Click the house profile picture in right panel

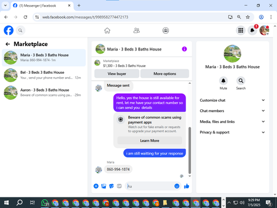point(232,54)
